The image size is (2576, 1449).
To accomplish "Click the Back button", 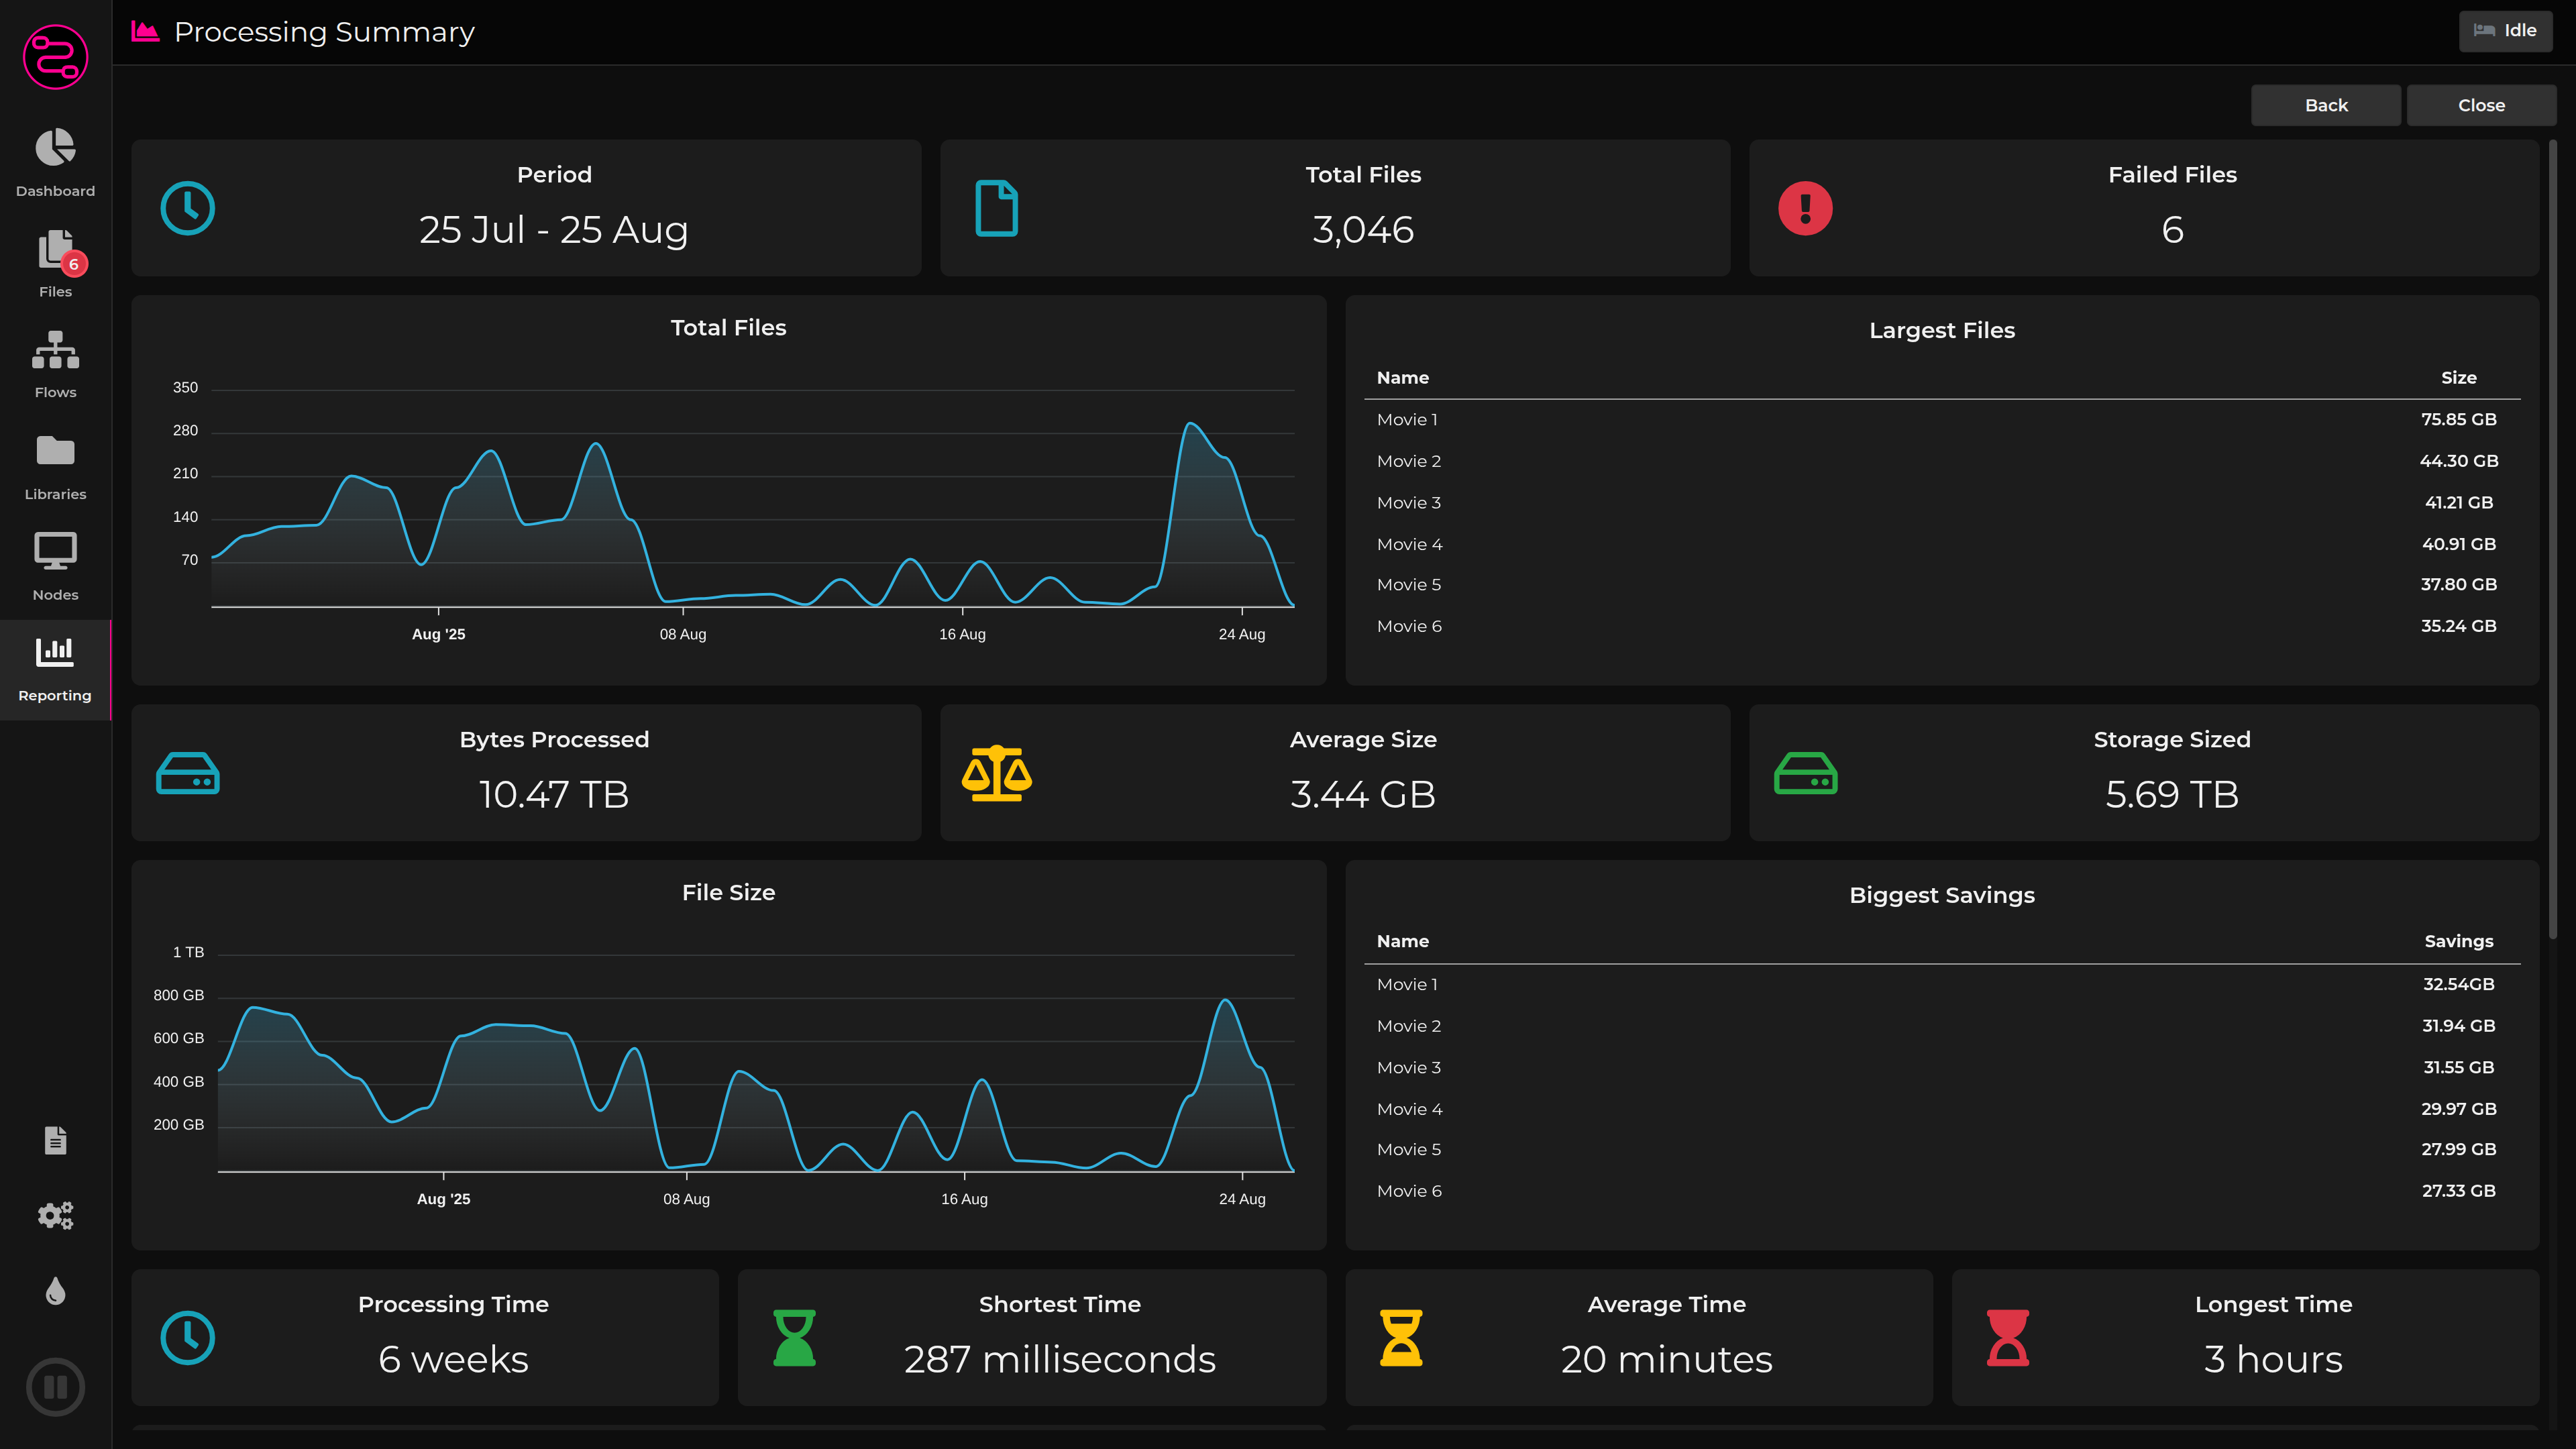I will point(2325,105).
